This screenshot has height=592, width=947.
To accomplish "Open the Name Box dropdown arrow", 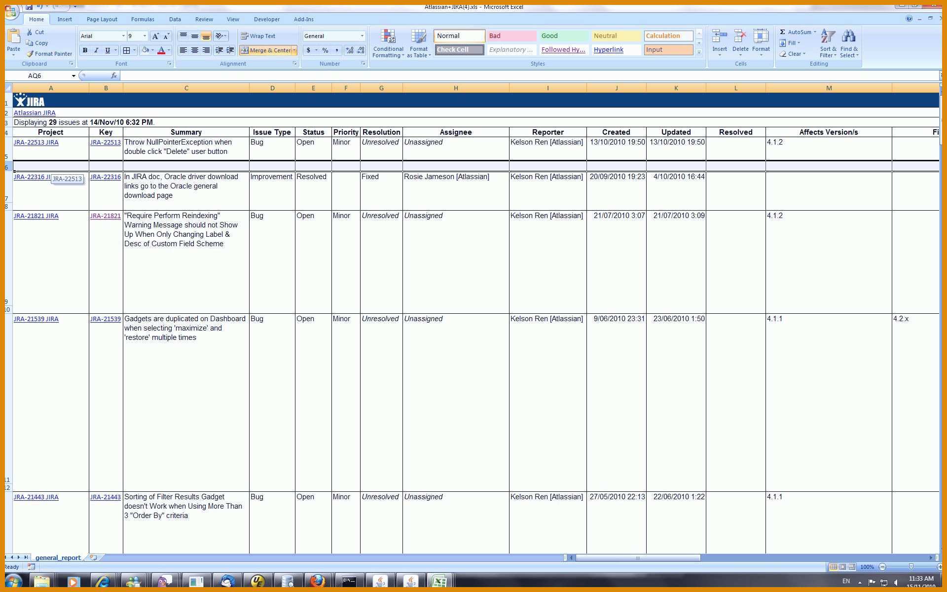I will (73, 75).
